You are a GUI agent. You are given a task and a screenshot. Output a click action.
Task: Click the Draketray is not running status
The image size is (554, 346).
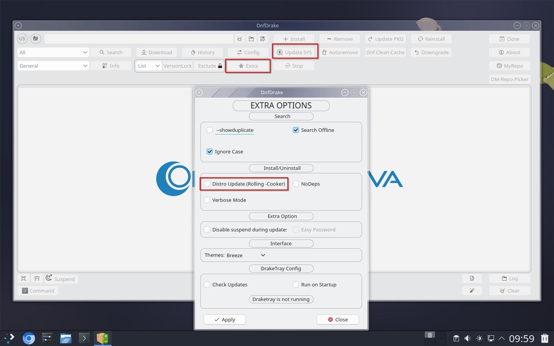[281, 299]
